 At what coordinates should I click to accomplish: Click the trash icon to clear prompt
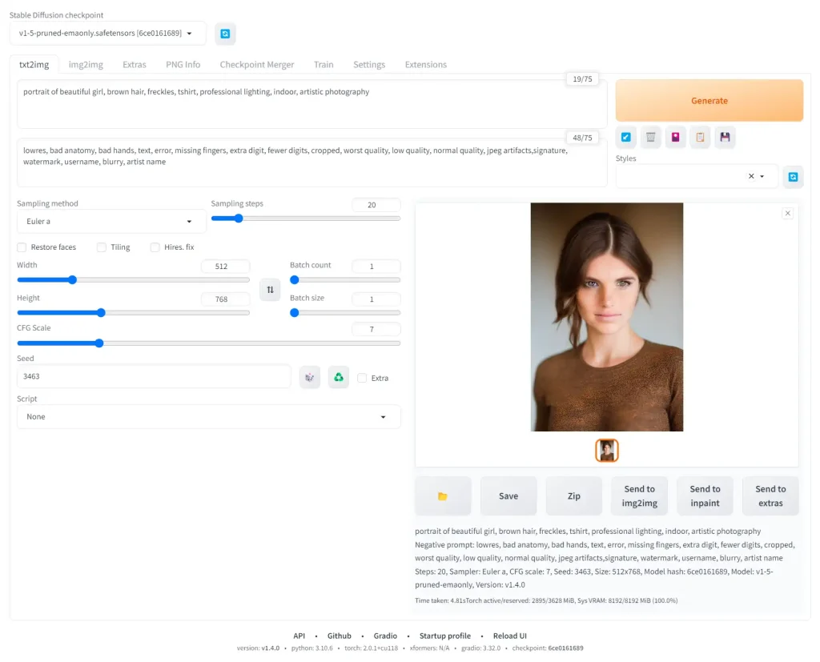click(651, 138)
